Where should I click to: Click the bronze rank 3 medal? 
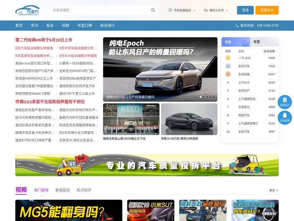pos(228,74)
